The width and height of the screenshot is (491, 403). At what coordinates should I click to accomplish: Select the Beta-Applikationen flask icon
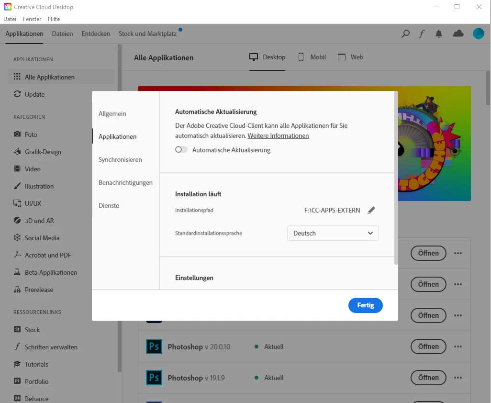(x=17, y=272)
